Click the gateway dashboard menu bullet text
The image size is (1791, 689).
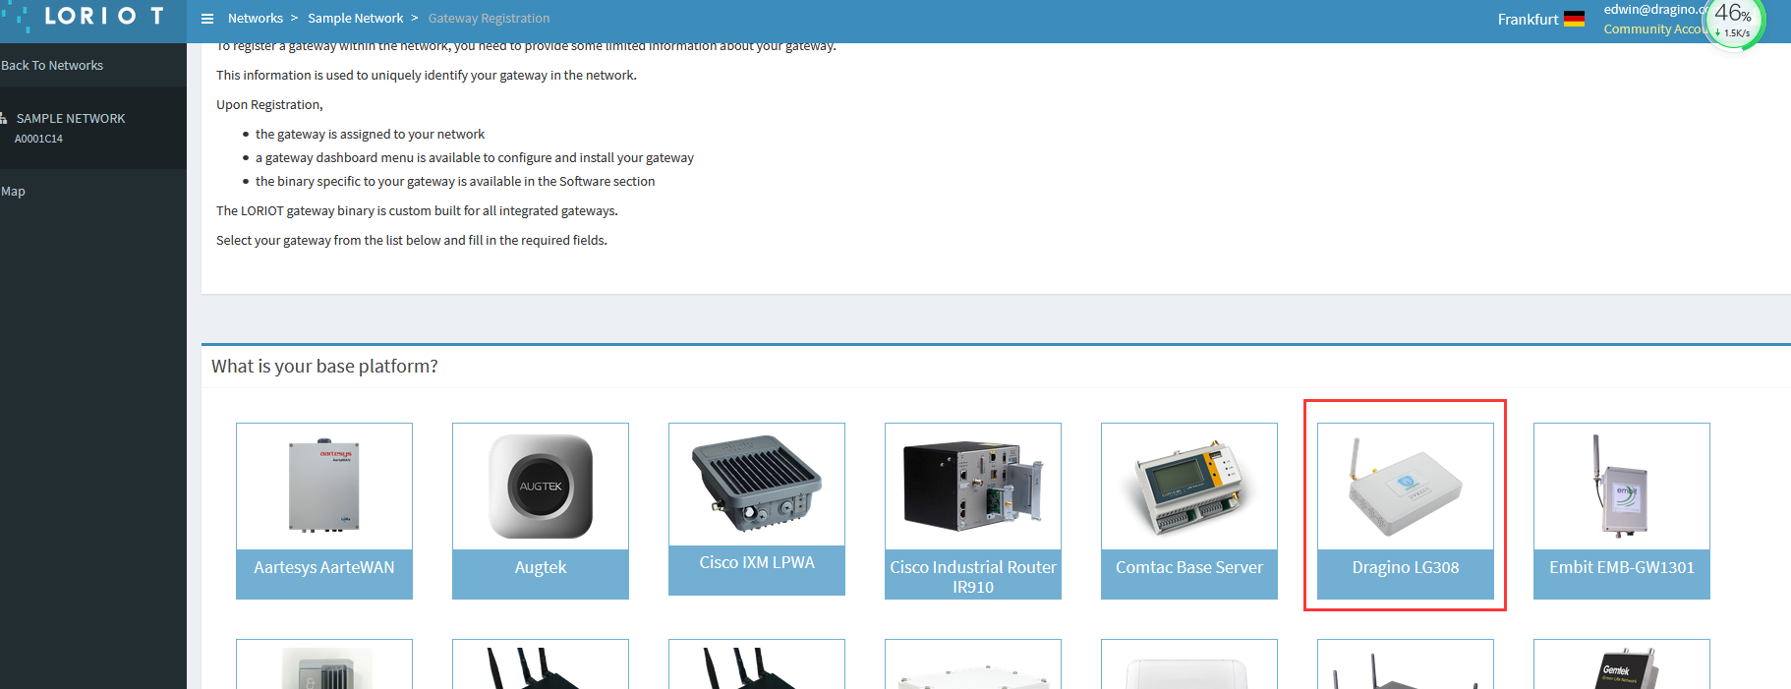(x=475, y=158)
